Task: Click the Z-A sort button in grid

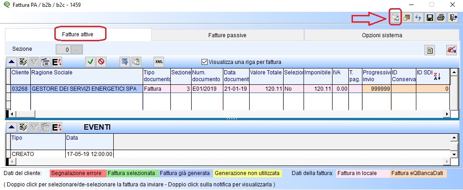Action: pyautogui.click(x=437, y=76)
